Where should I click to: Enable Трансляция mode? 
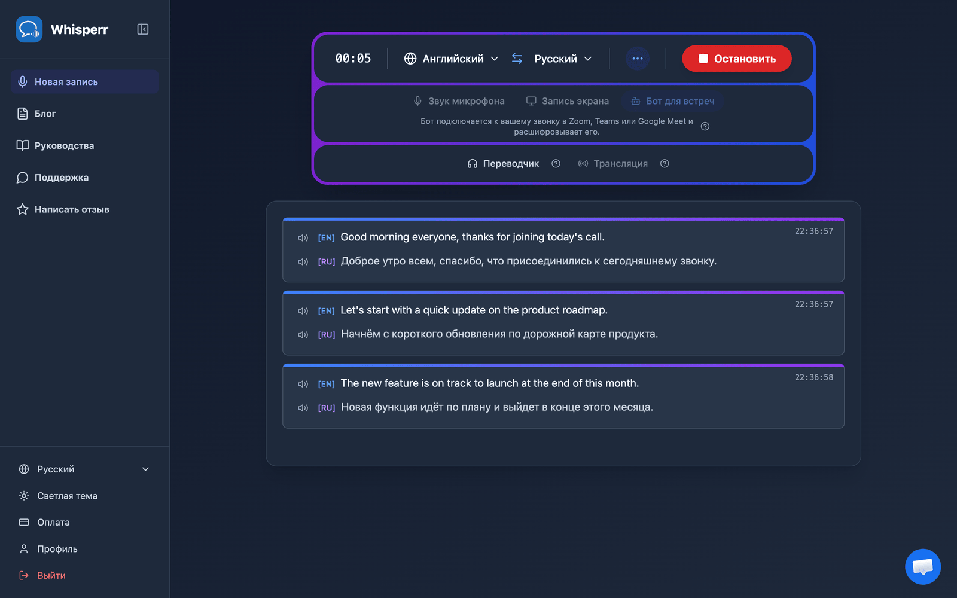point(613,164)
